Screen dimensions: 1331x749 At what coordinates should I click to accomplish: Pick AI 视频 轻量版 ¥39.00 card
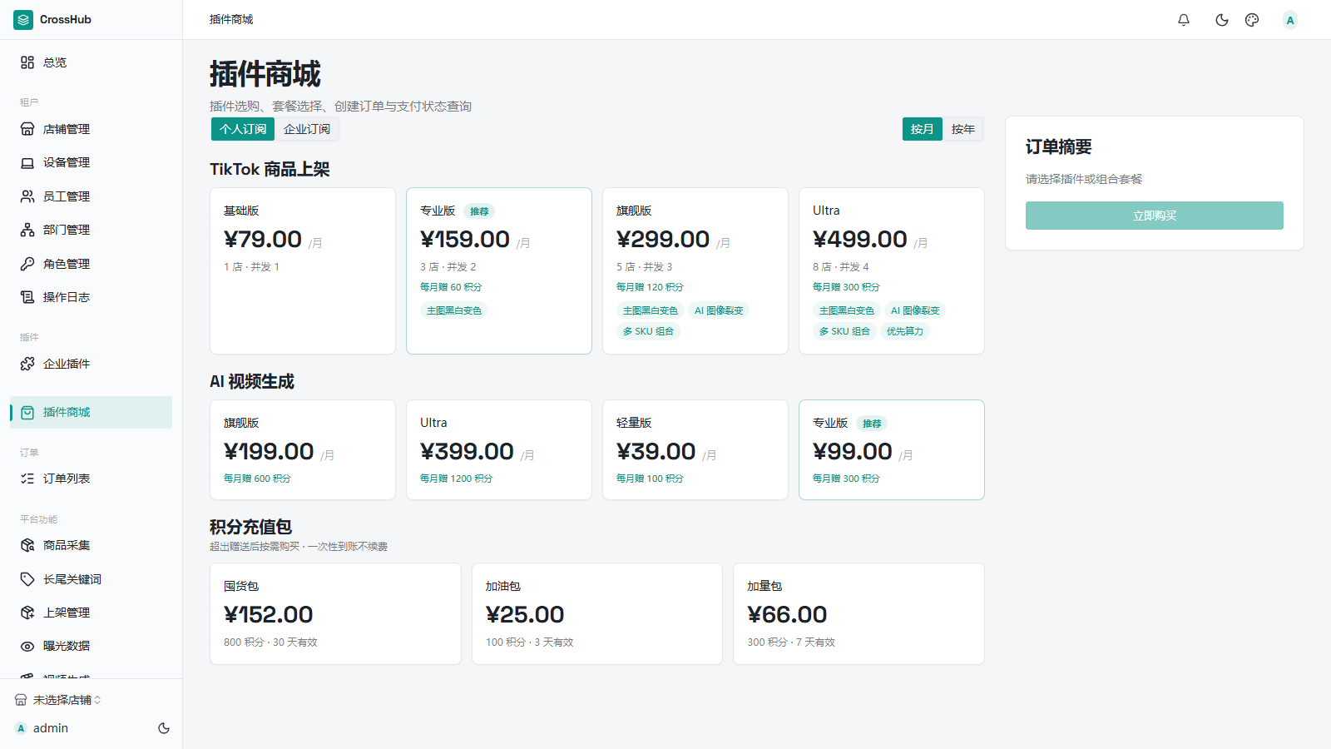click(x=695, y=450)
